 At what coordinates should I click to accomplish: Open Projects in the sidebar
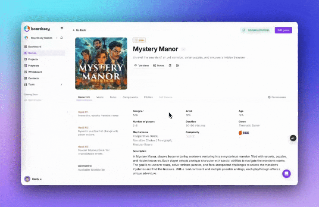(x=33, y=59)
